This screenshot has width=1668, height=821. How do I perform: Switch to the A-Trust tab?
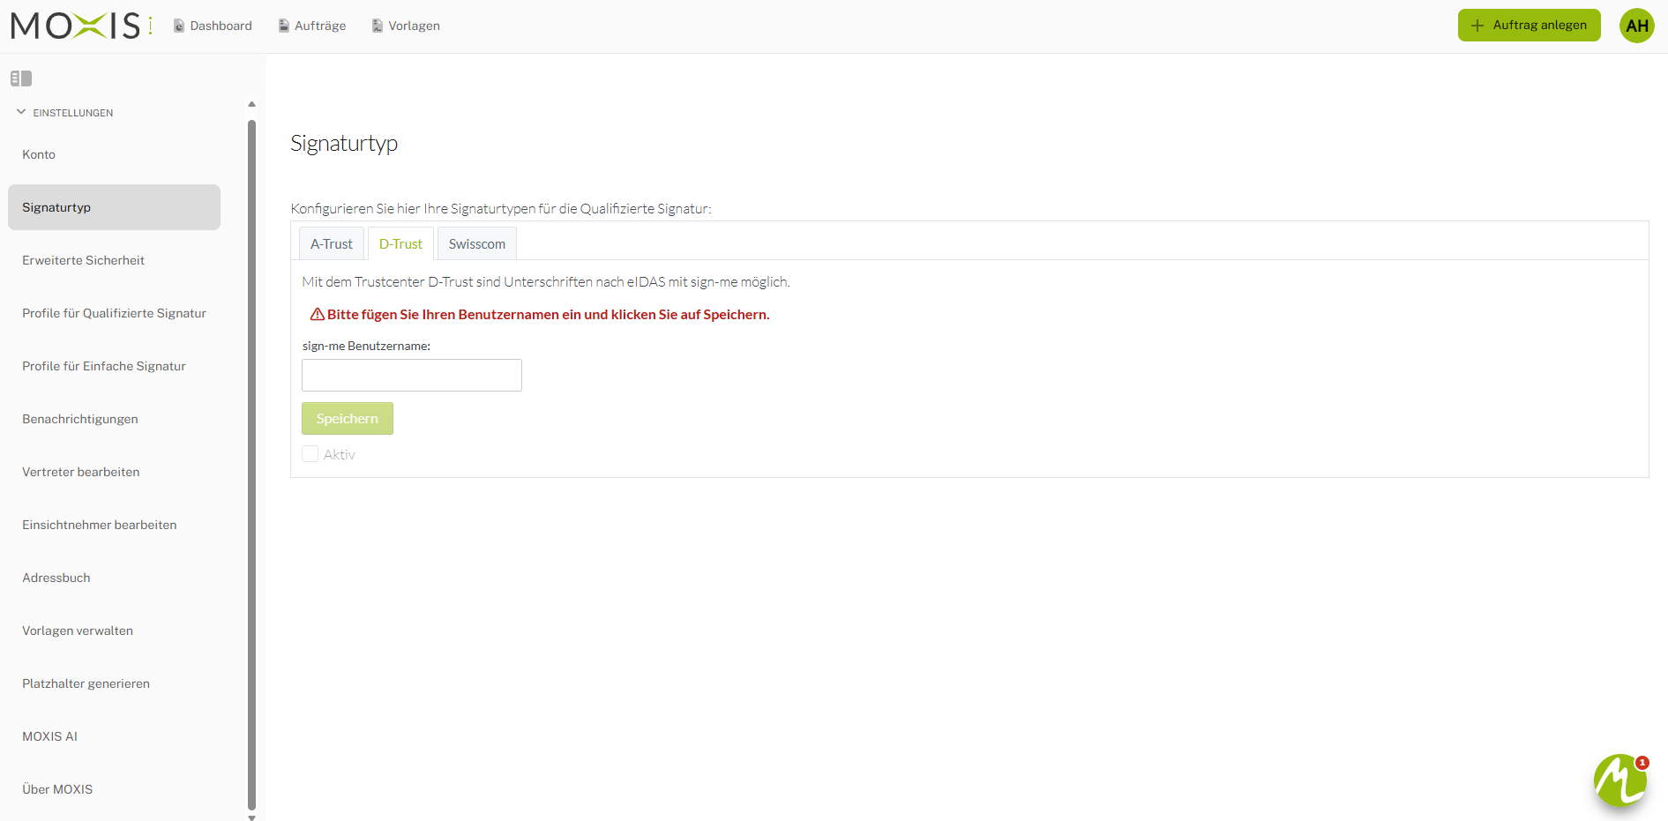[332, 243]
